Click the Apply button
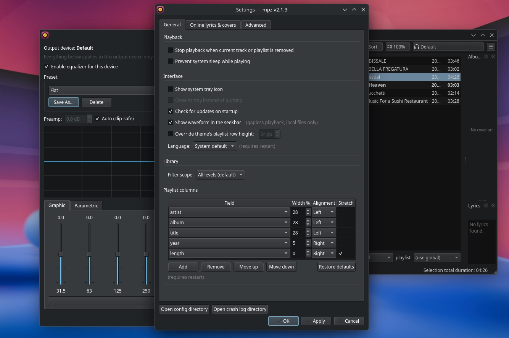 [316, 321]
